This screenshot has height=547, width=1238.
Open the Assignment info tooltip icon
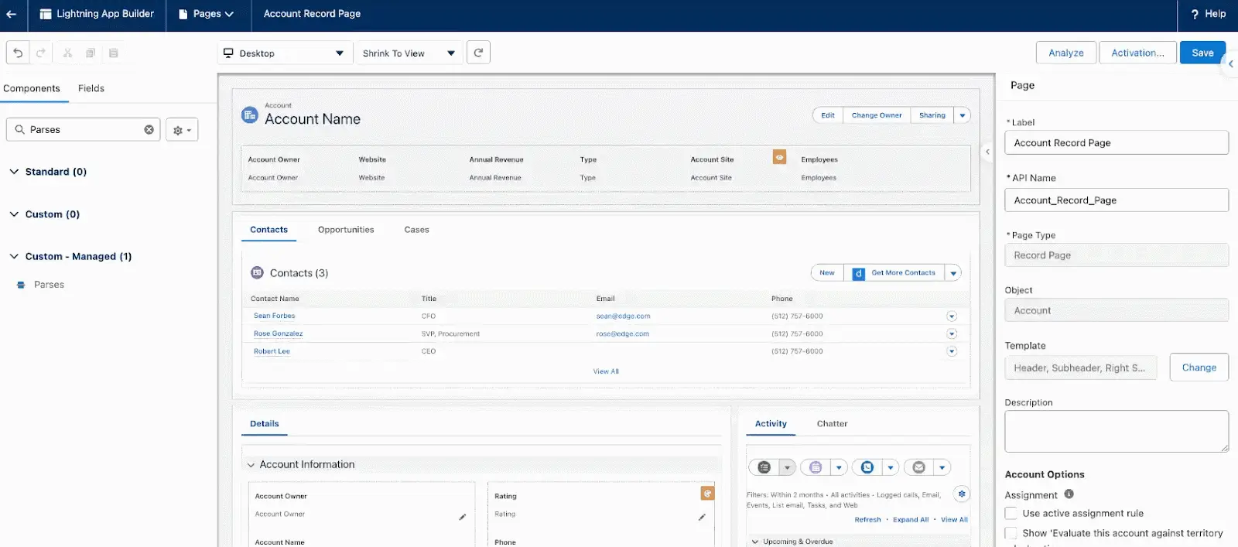click(1069, 494)
